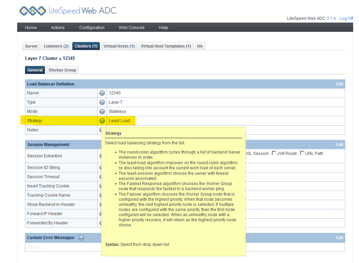Image resolution: width=359 pixels, height=263 pixels.
Task: Open the Configuration menu
Action: pyautogui.click(x=92, y=28)
